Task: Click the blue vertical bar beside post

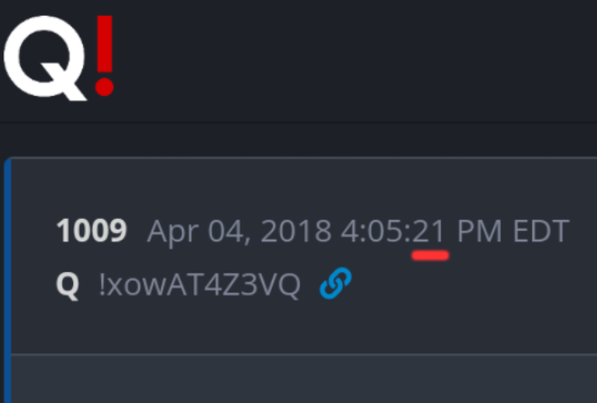Action: [7, 280]
